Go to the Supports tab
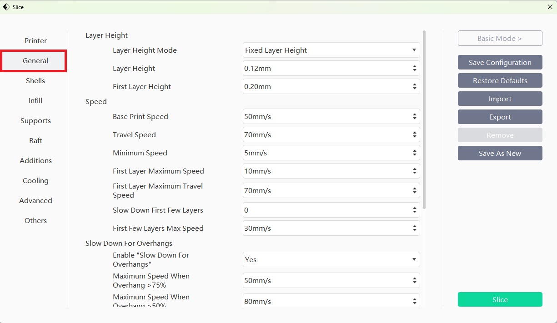 pyautogui.click(x=35, y=121)
